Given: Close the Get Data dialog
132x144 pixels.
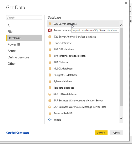Looking at the screenshot, I should (x=126, y=3).
